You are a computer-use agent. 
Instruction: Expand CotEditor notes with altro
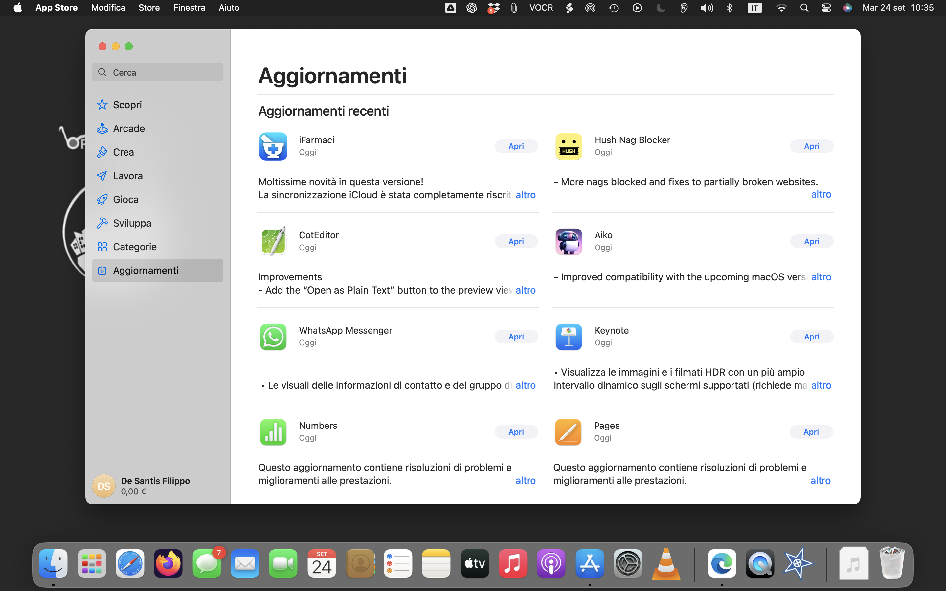(525, 290)
